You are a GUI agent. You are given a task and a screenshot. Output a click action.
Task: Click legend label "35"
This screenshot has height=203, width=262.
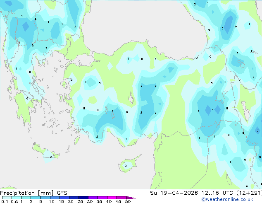[99, 201]
